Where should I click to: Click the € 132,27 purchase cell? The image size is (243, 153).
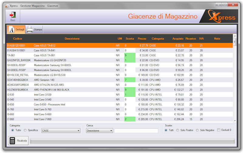pos(179,90)
